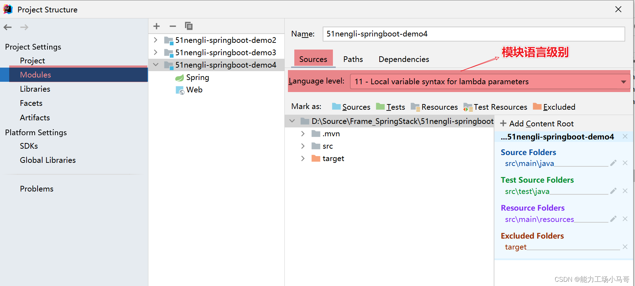Viewport: 635px width, 286px height.
Task: Click Add Content Root
Action: pyautogui.click(x=537, y=124)
